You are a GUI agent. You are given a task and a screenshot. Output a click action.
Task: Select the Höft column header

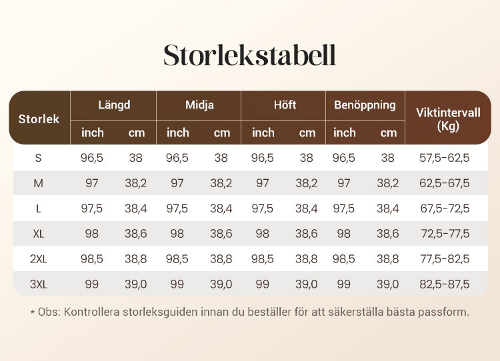285,105
